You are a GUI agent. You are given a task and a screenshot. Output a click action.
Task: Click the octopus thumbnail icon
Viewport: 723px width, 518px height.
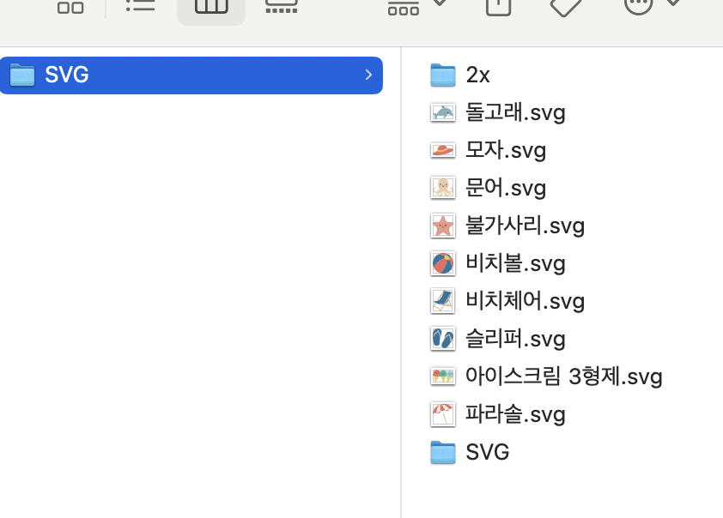coord(443,188)
